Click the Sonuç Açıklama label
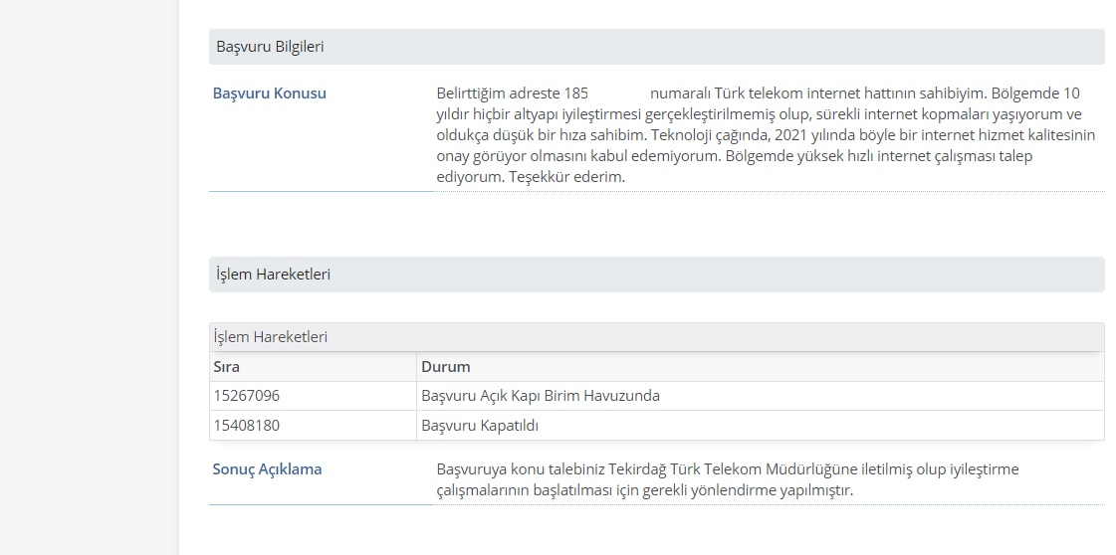This screenshot has height=555, width=1116. click(x=267, y=469)
